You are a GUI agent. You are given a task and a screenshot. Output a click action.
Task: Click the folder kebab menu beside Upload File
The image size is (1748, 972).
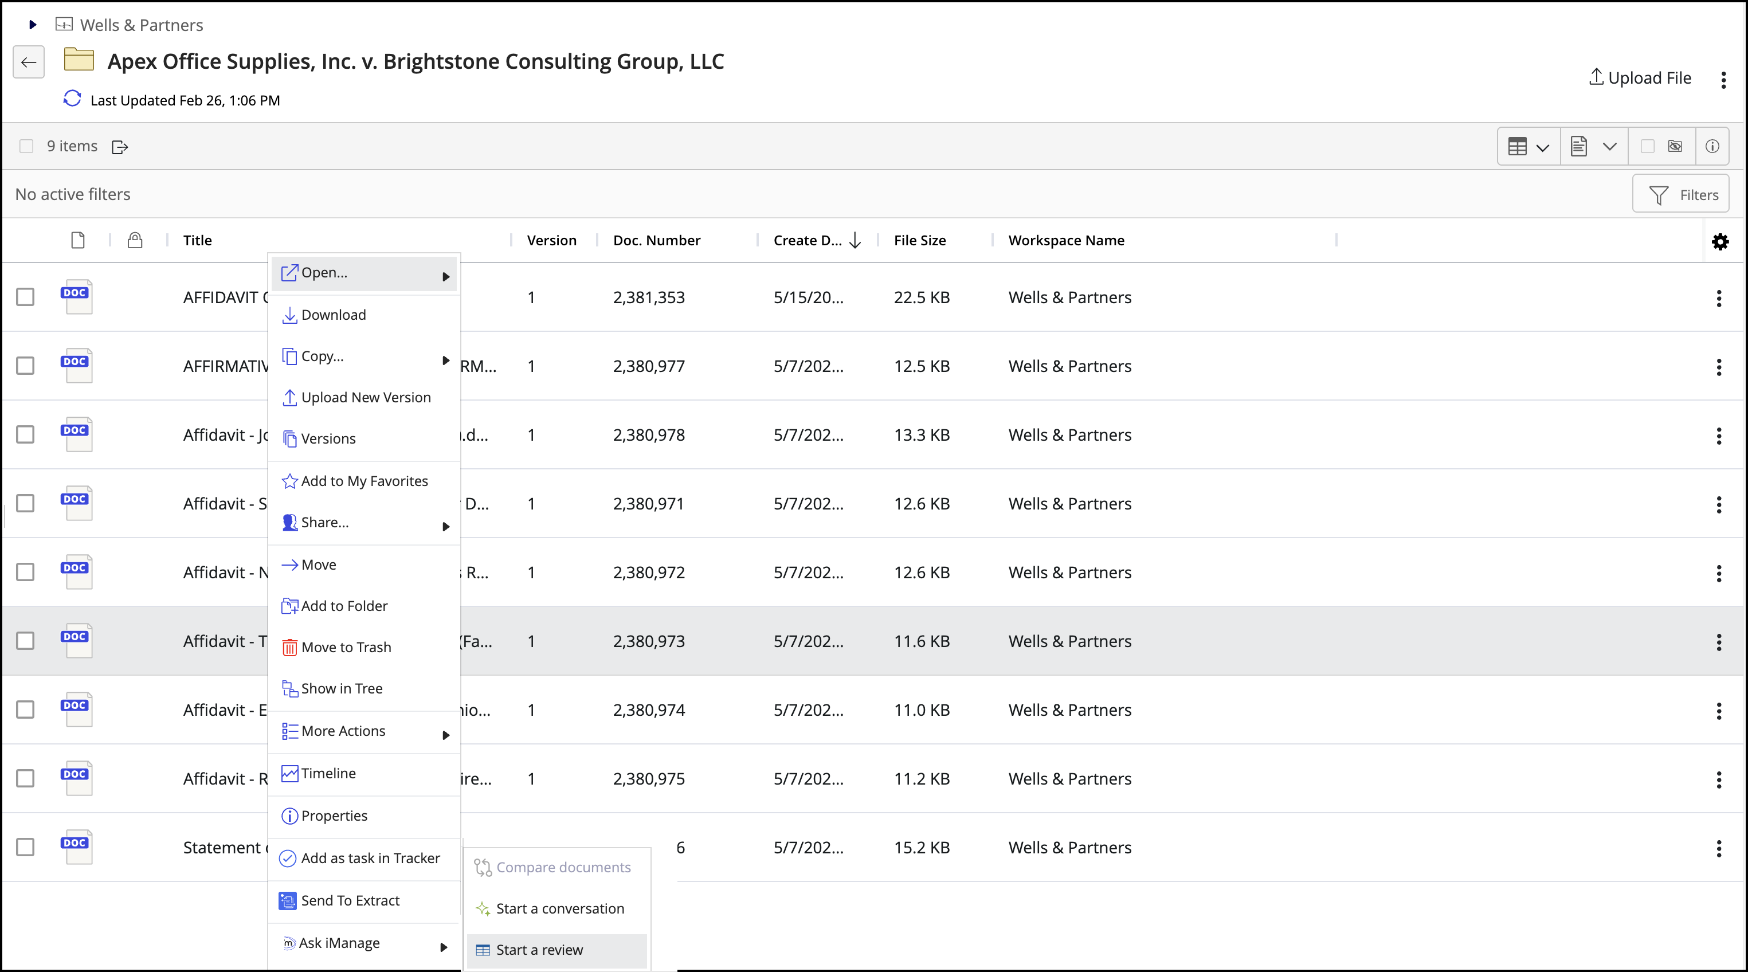pyautogui.click(x=1723, y=80)
